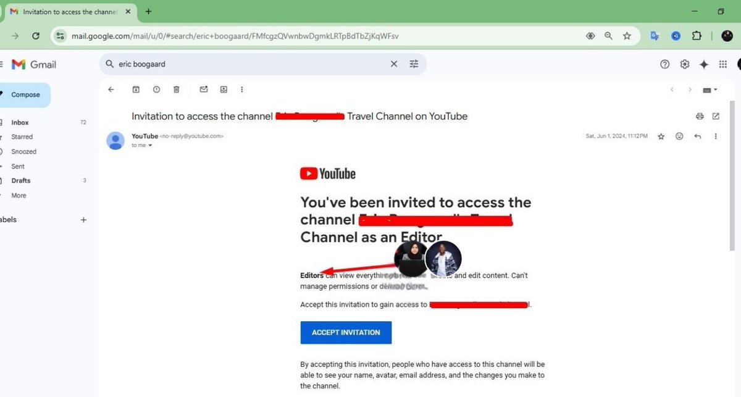
Task: Click the zoom magnifier icon in address bar
Action: (x=609, y=36)
